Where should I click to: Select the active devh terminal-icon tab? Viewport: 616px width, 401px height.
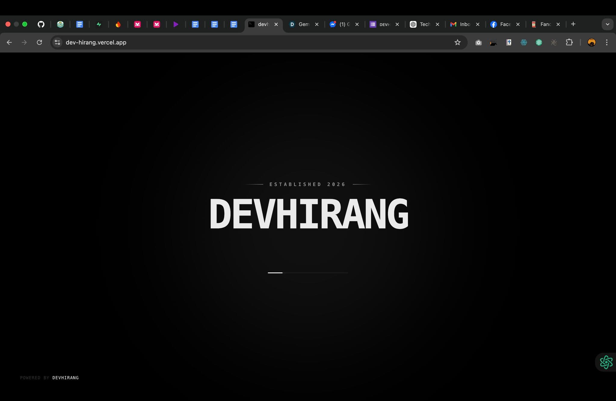[259, 24]
